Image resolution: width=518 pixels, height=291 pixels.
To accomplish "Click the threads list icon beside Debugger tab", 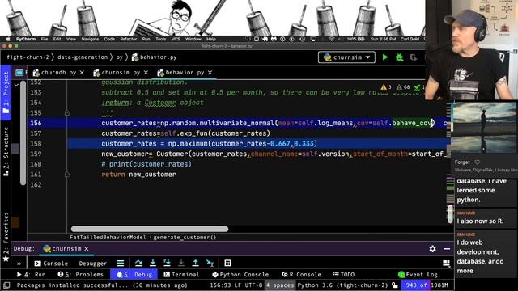I will [121, 264].
